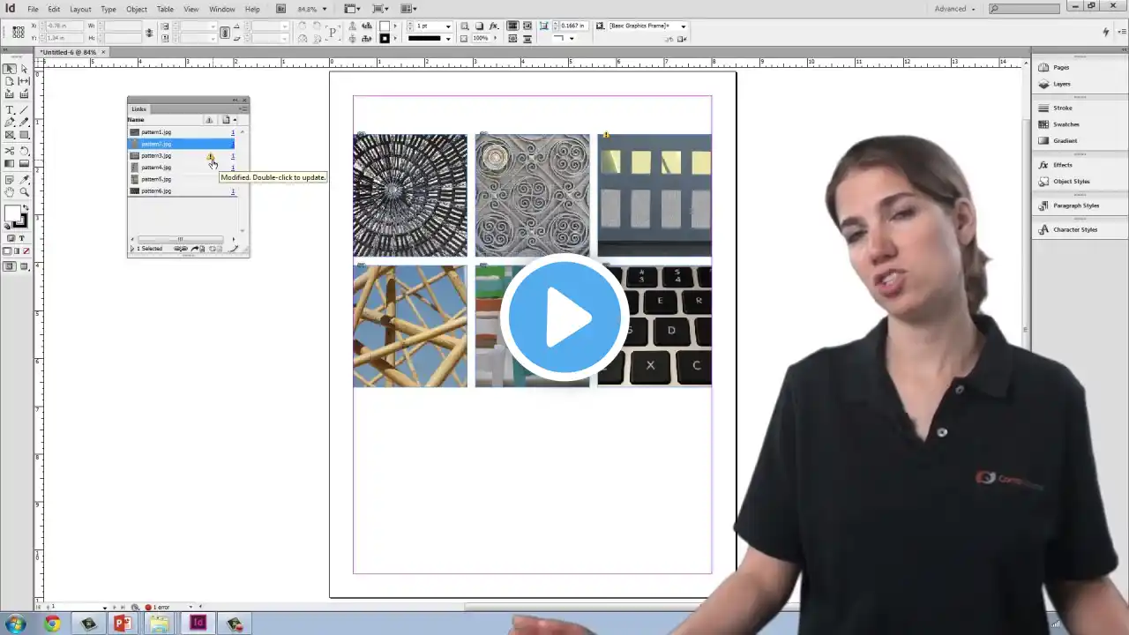1129x635 pixels.
Task: Apply None to the selected object
Action: click(26, 251)
